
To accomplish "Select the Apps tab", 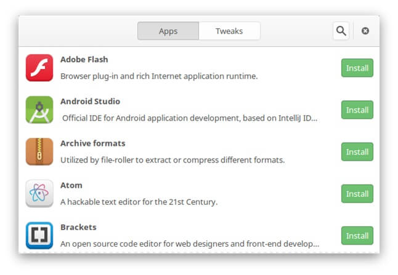I will (168, 31).
